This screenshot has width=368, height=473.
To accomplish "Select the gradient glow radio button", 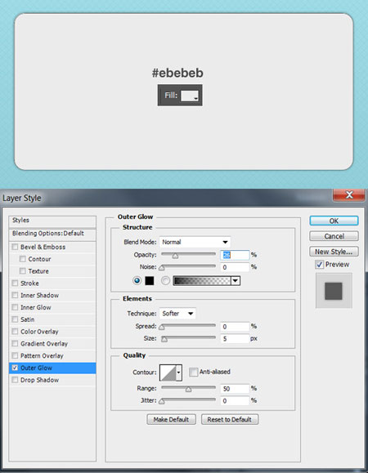I will click(x=165, y=281).
